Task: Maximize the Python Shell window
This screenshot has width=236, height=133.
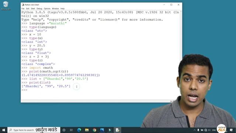Action: [171, 5]
